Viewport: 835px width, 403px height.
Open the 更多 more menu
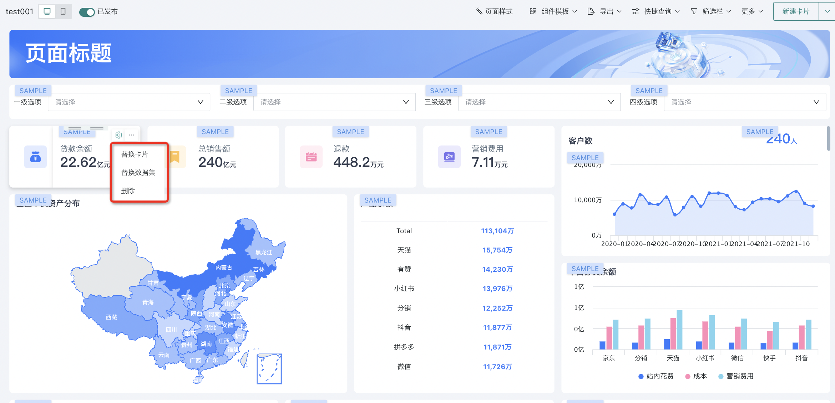(x=752, y=11)
